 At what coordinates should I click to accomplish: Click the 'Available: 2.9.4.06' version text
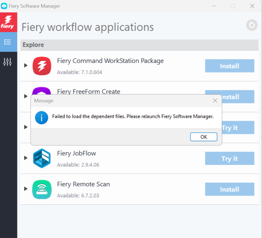coord(78,165)
